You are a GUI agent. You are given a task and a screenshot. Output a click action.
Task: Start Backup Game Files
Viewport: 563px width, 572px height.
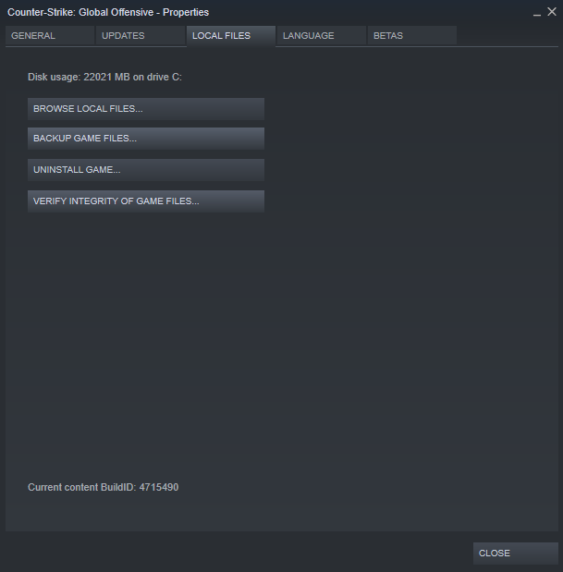(x=146, y=139)
